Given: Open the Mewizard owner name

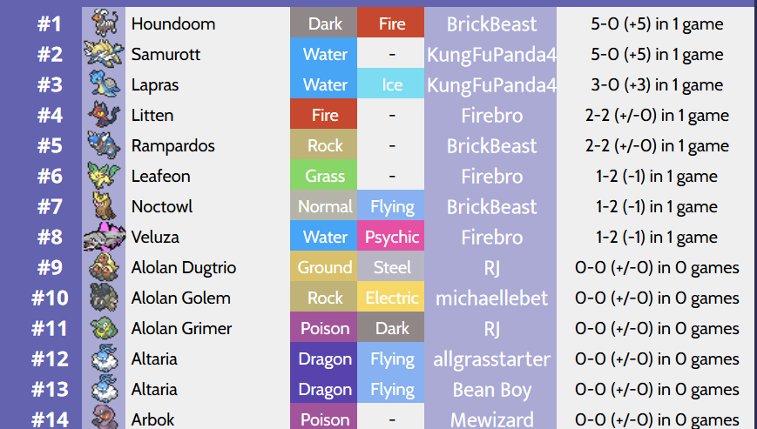Looking at the screenshot, I should point(491,419).
